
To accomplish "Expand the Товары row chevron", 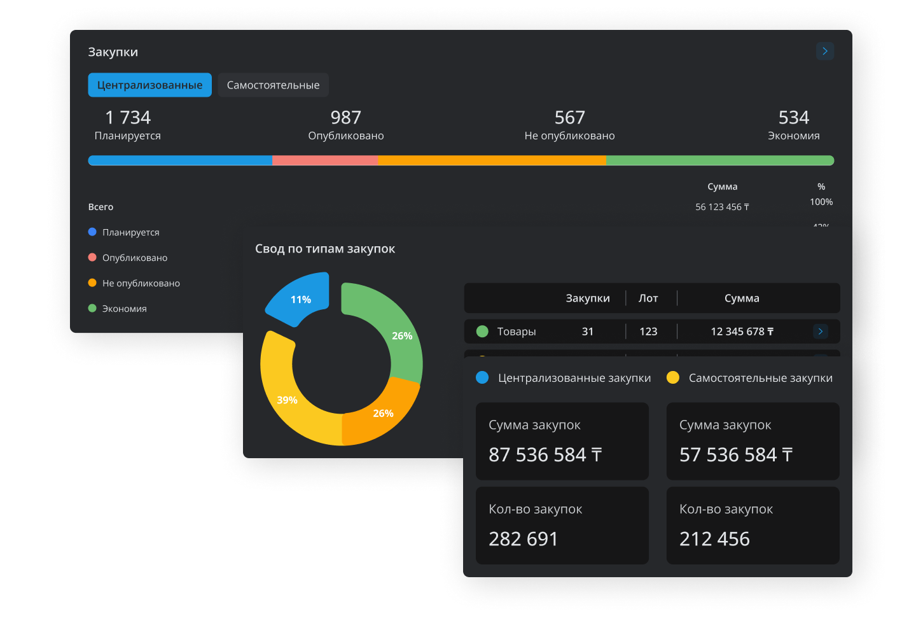I will [820, 332].
